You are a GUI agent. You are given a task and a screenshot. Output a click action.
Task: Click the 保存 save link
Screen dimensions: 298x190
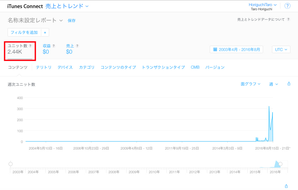(x=72, y=21)
